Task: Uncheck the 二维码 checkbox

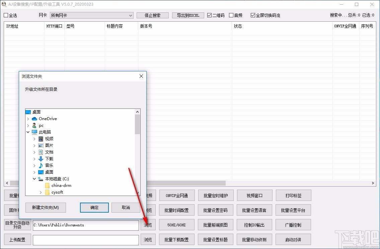Action: point(209,15)
